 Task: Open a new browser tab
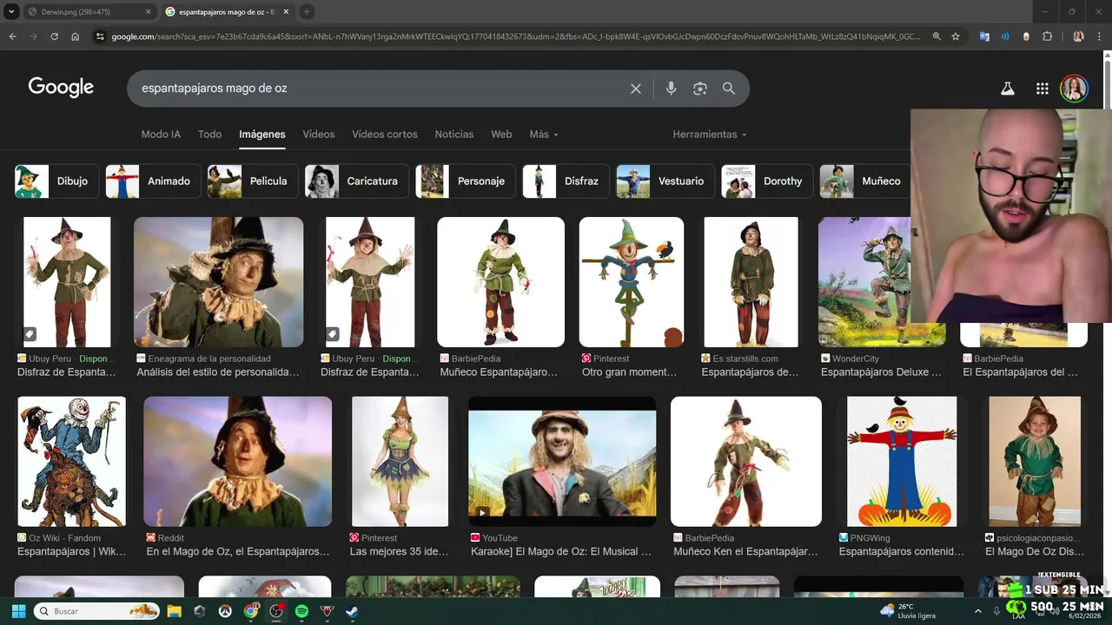tap(307, 11)
